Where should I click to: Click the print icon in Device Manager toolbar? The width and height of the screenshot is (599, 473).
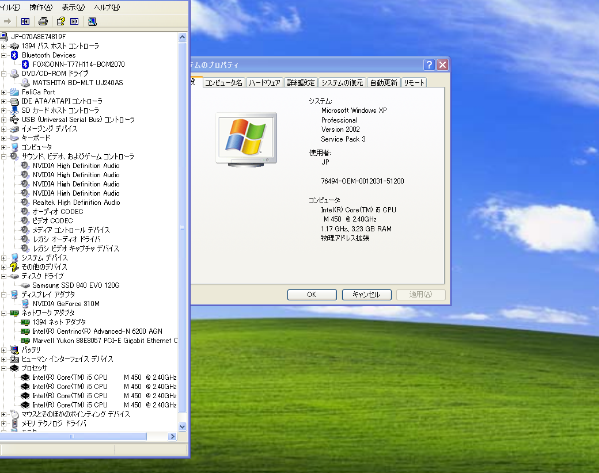[43, 21]
